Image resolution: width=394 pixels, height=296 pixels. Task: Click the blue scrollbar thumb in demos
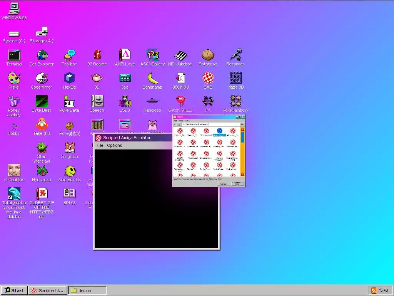(x=242, y=137)
